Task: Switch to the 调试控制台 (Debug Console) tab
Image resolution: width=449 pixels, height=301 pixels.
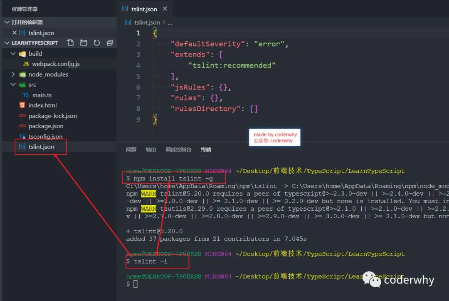Action: (178, 149)
